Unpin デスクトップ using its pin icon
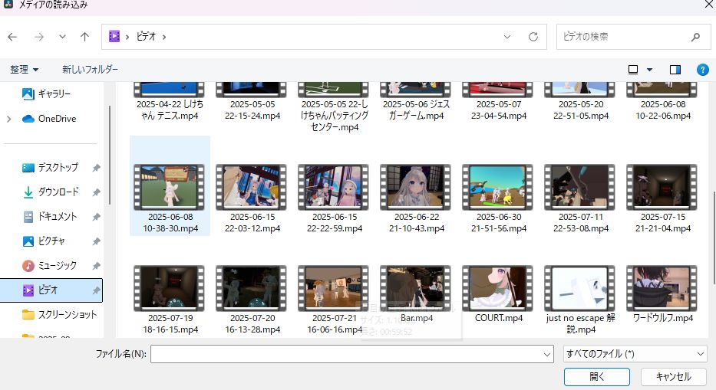The height and width of the screenshot is (390, 716). click(96, 168)
